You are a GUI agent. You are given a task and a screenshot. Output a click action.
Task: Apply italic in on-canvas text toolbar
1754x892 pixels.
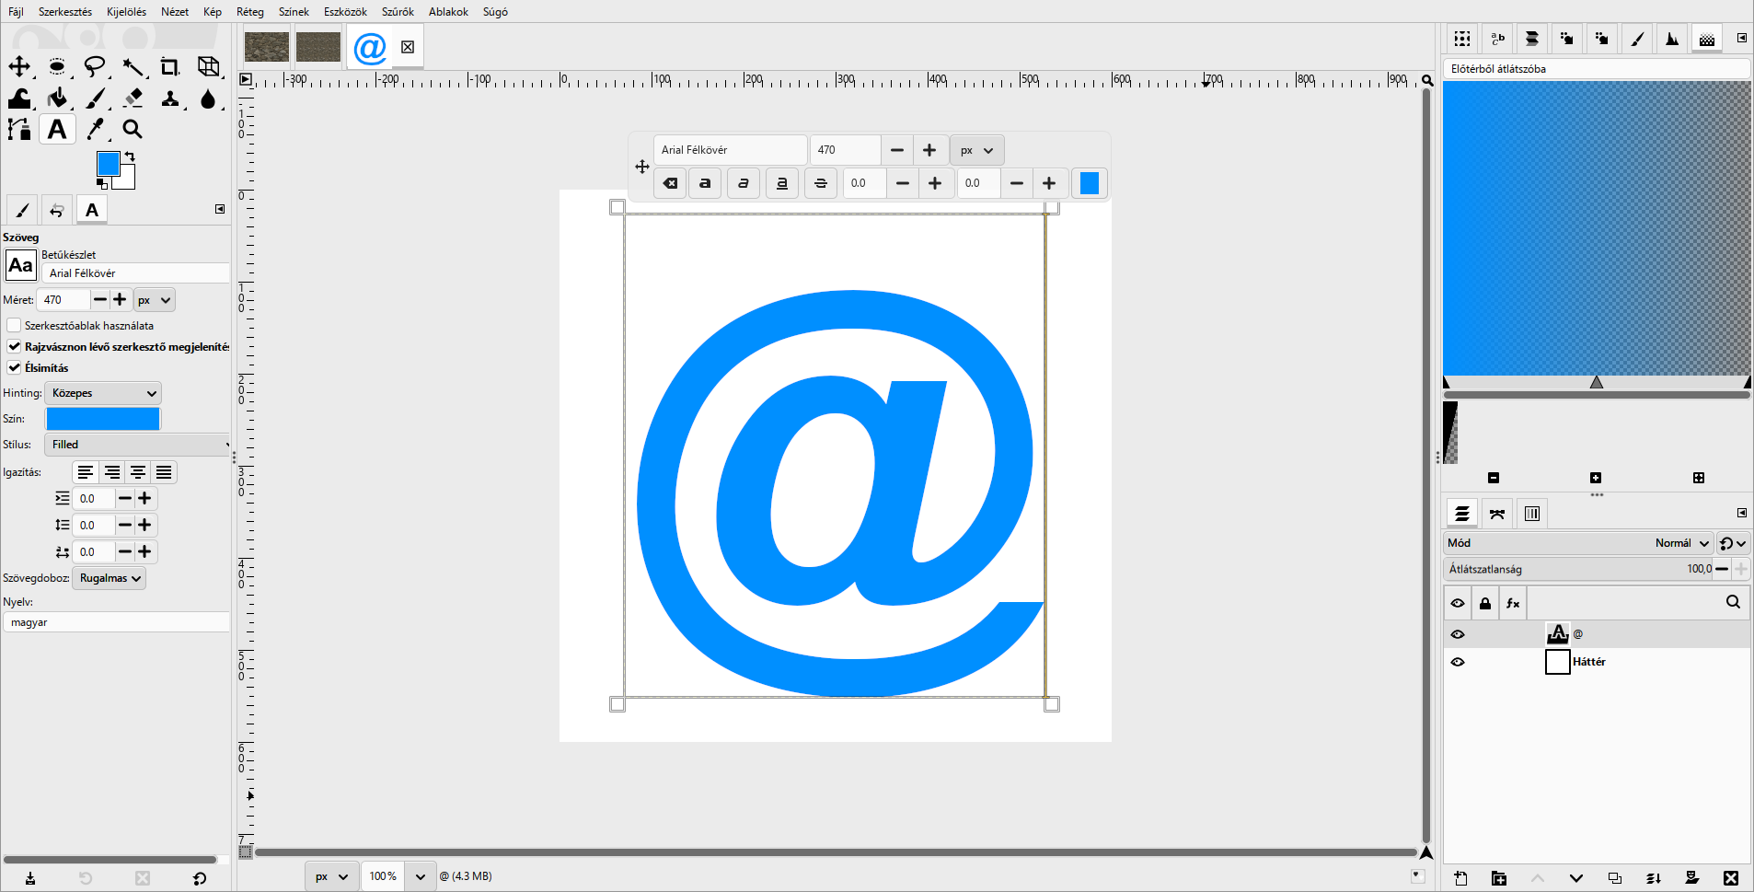click(x=744, y=183)
